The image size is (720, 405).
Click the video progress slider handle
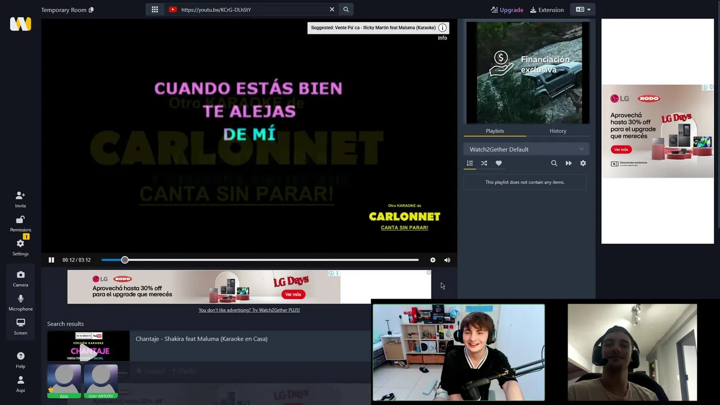tap(125, 260)
